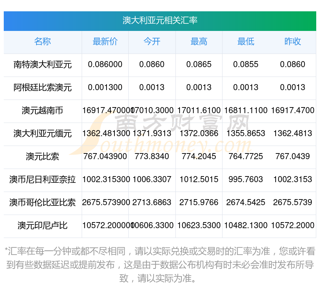Click the 最新价 column header

click(x=105, y=41)
